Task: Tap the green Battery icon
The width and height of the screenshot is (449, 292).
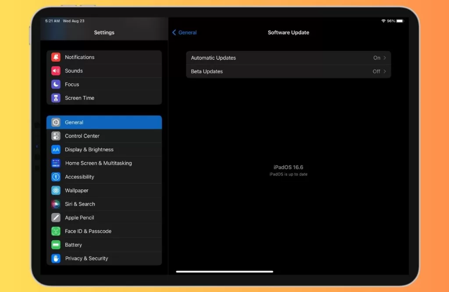Action: [56, 245]
